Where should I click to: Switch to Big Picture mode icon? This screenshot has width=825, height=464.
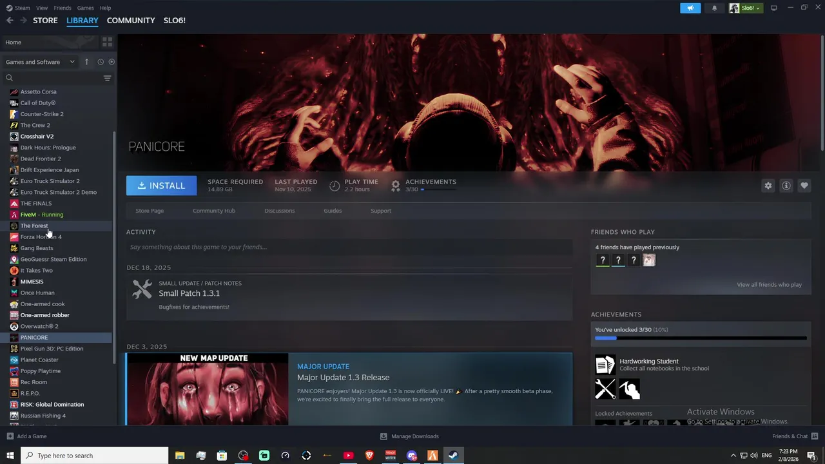[773, 8]
